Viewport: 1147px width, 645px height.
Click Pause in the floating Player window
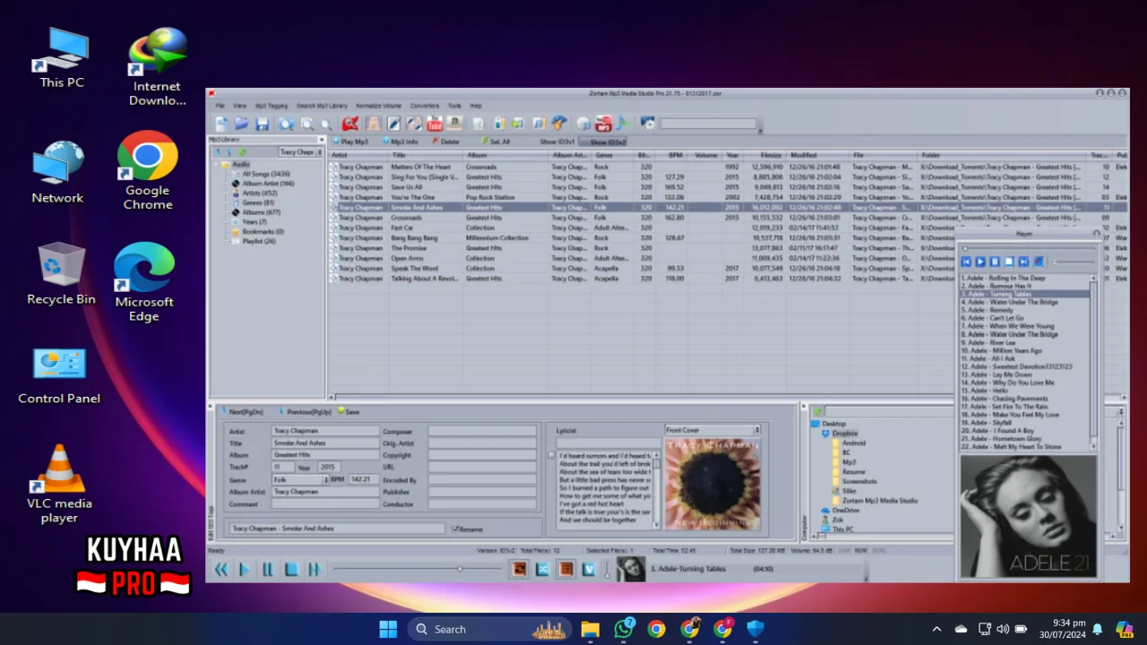tap(995, 262)
